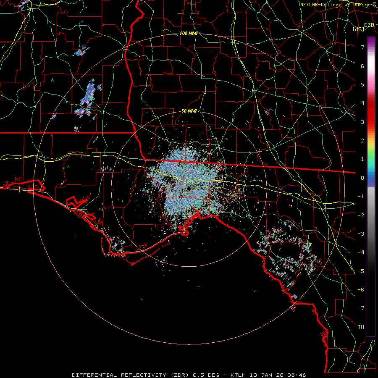378x378 pixels.
Task: Click the "-1" label on the color scale
Action: click(x=361, y=197)
